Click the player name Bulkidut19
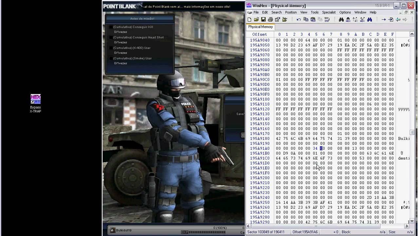The image size is (418, 236). click(124, 230)
